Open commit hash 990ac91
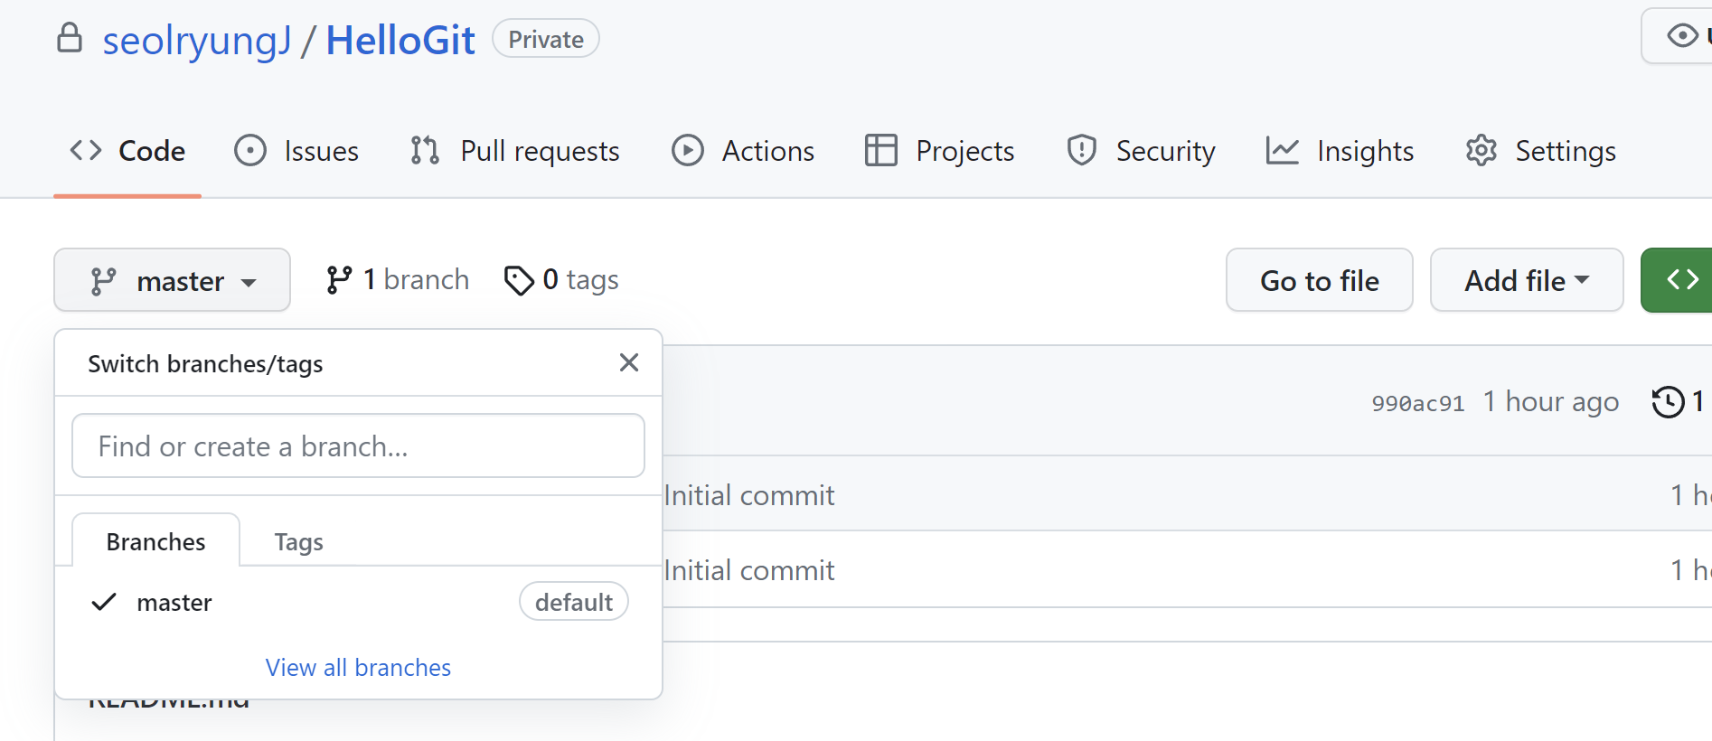The height and width of the screenshot is (741, 1712). pyautogui.click(x=1417, y=403)
